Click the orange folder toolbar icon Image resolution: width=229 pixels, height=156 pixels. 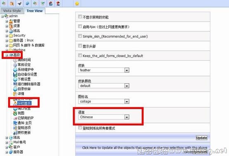tap(12, 3)
